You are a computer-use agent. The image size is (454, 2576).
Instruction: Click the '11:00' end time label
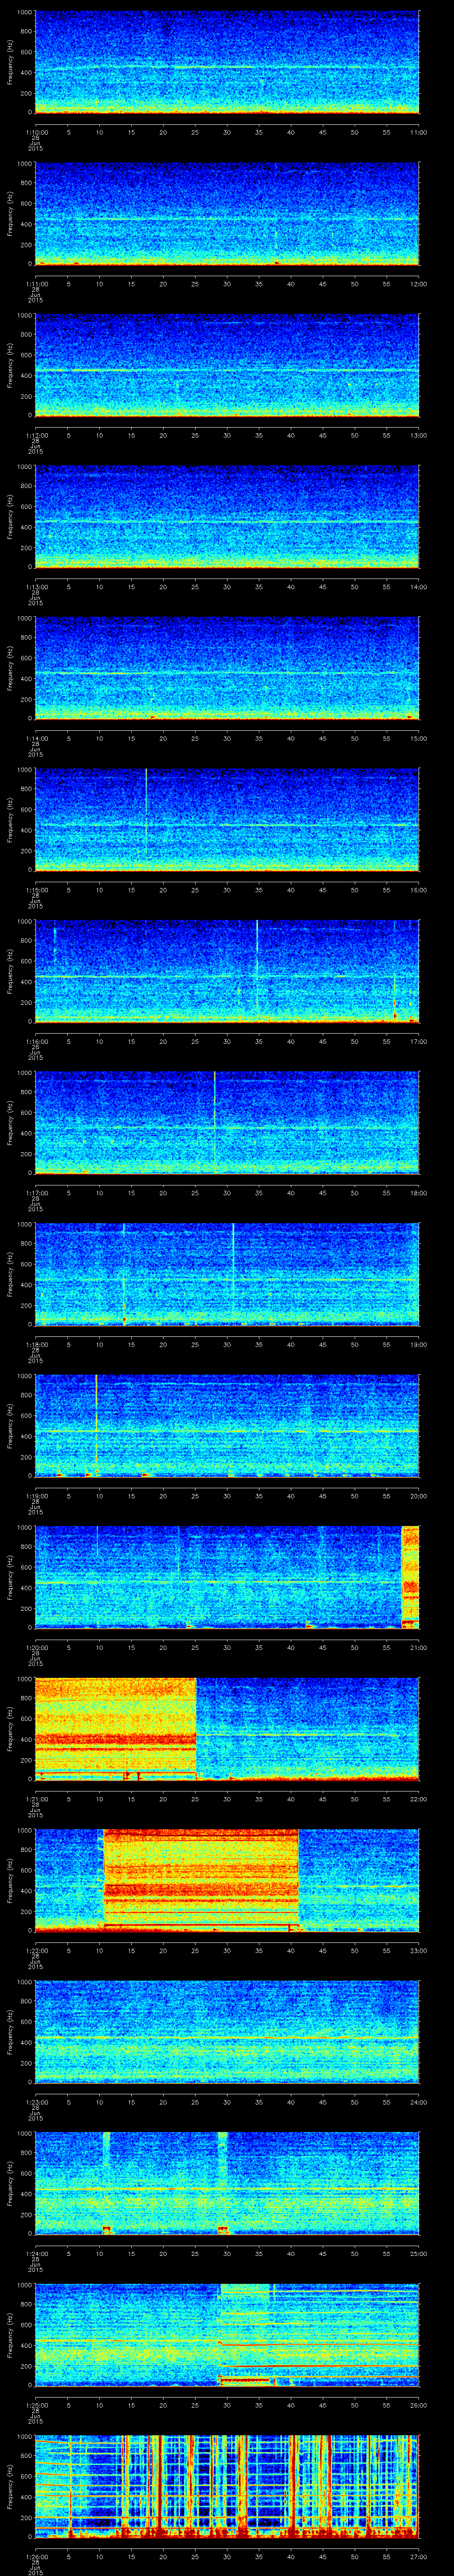coord(419,132)
